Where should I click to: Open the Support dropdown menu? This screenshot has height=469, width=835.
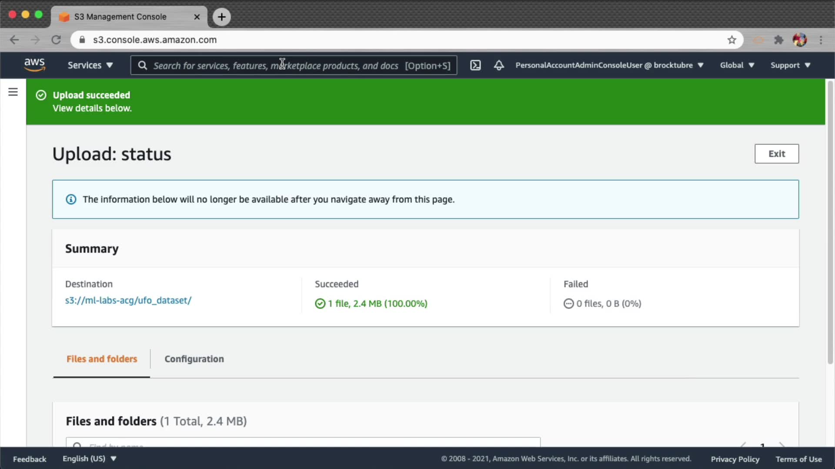[x=790, y=65]
